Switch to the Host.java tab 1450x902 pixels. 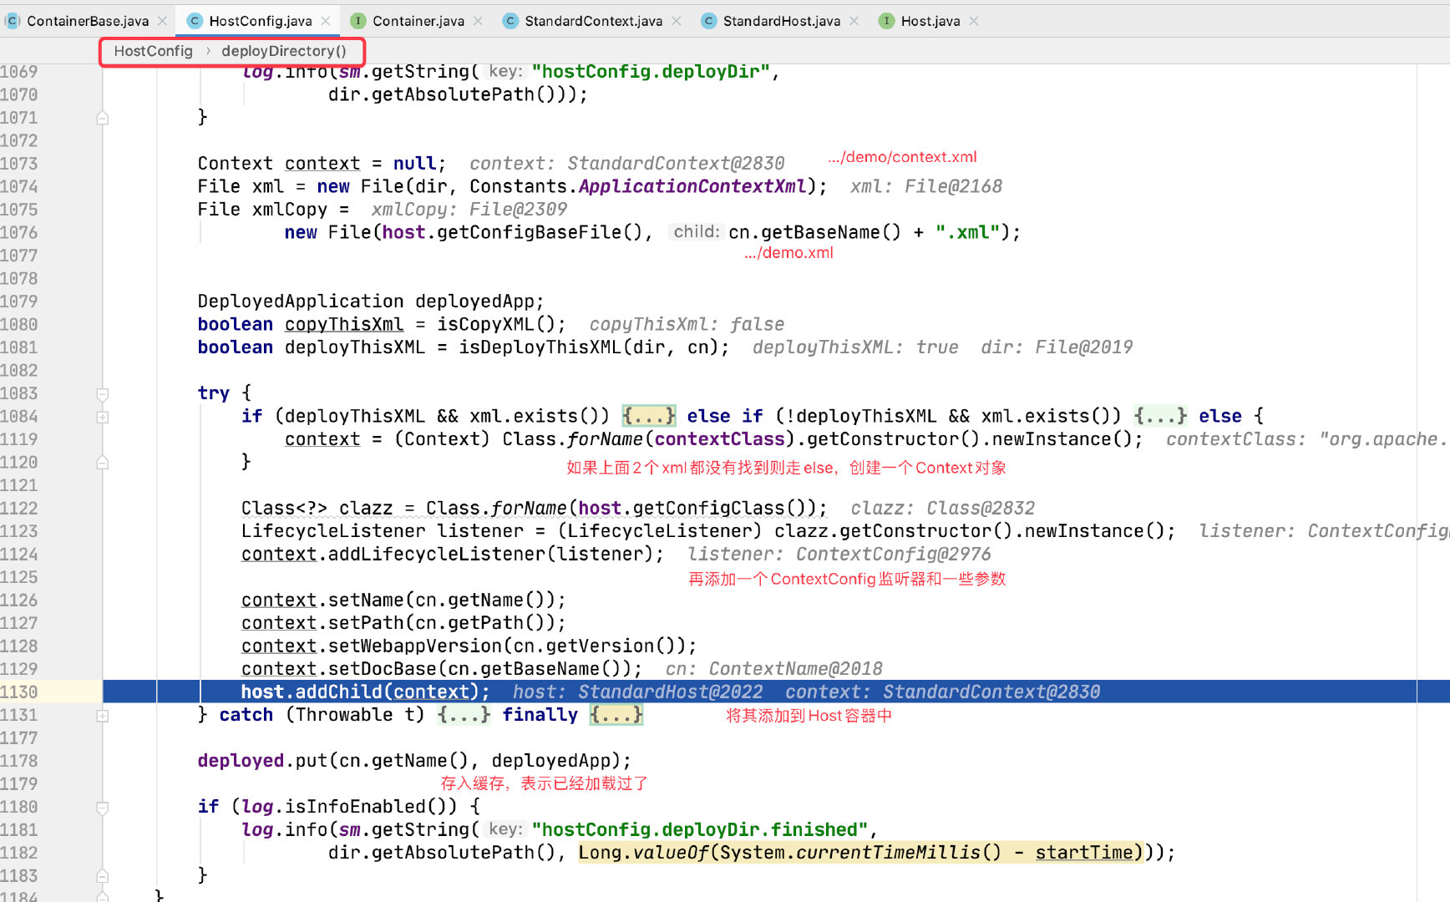930,21
